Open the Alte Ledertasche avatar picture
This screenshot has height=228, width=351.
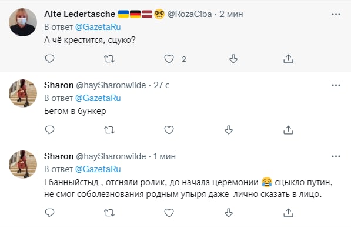23,22
